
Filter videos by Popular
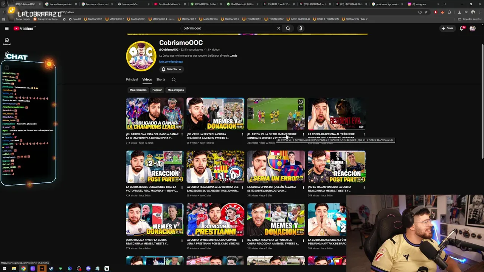(157, 90)
